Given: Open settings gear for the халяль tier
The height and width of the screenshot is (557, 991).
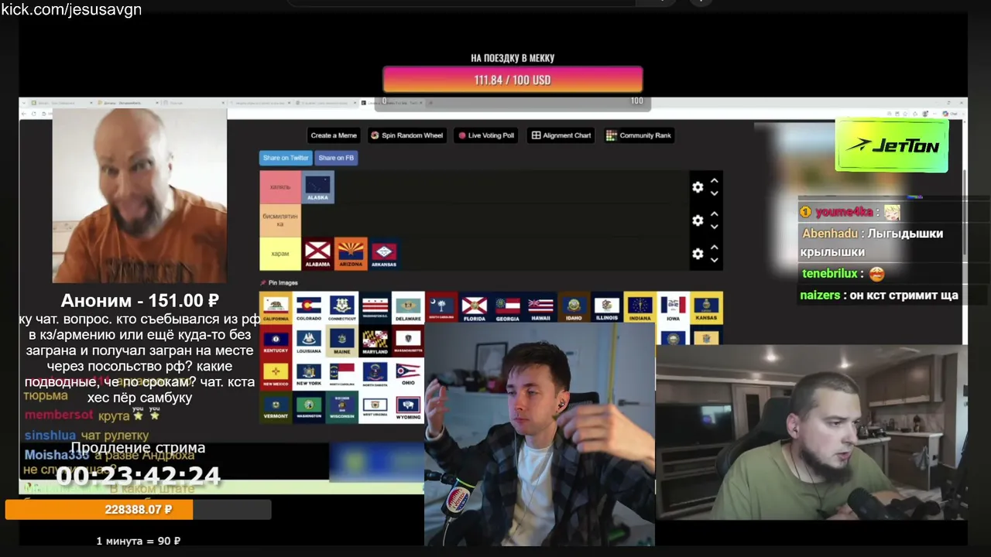Looking at the screenshot, I should pyautogui.click(x=698, y=187).
